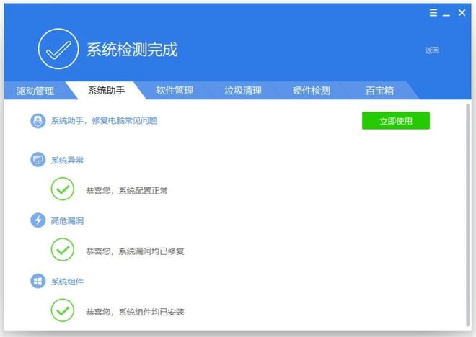
Task: Click the vertical scrollbar on the right
Action: click(x=468, y=215)
